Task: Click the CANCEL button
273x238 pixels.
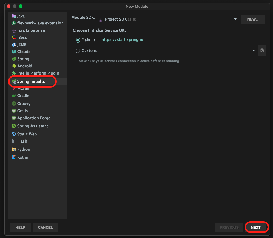Action: coord(45,227)
